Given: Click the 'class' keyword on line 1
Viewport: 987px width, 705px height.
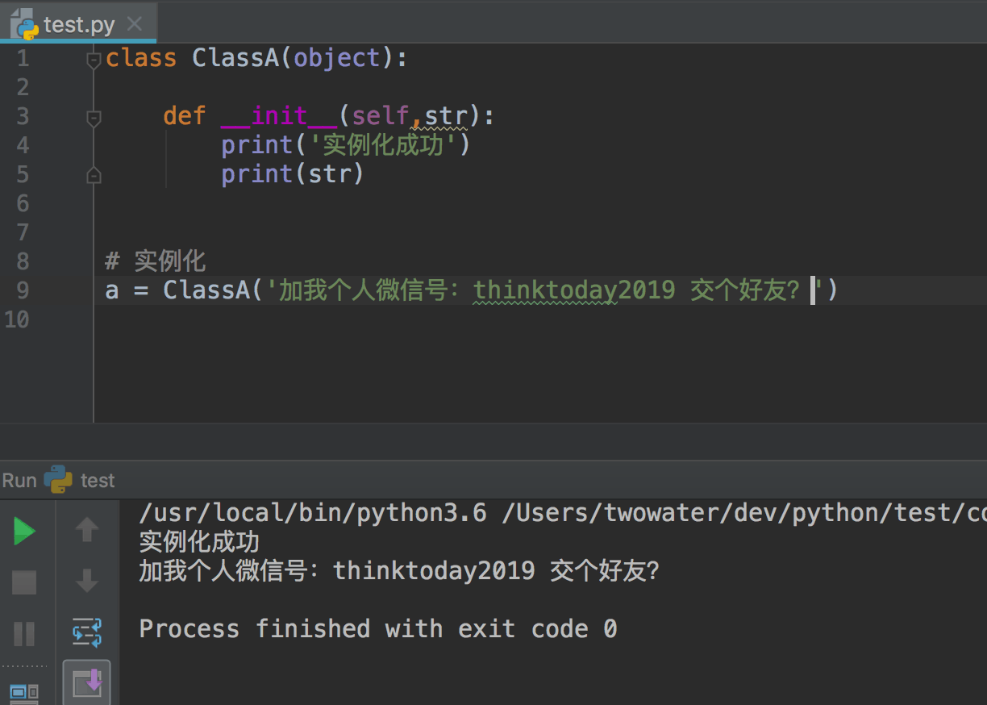Looking at the screenshot, I should (x=141, y=58).
